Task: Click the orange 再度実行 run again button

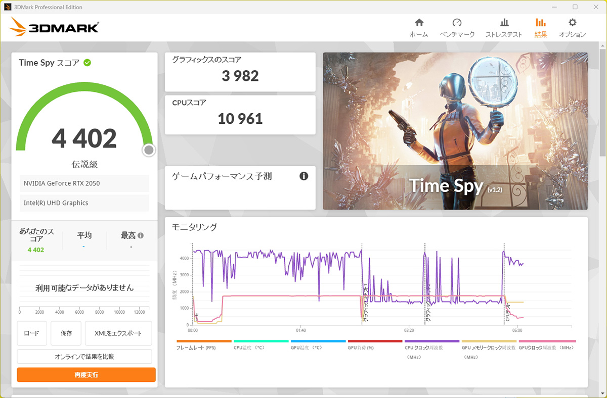Action: pos(86,375)
